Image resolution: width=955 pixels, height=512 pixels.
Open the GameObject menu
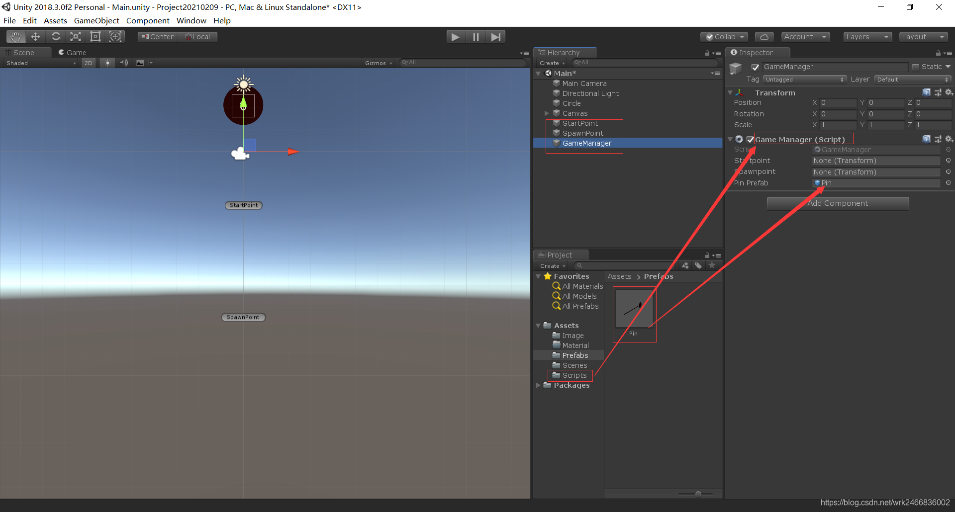click(x=96, y=20)
